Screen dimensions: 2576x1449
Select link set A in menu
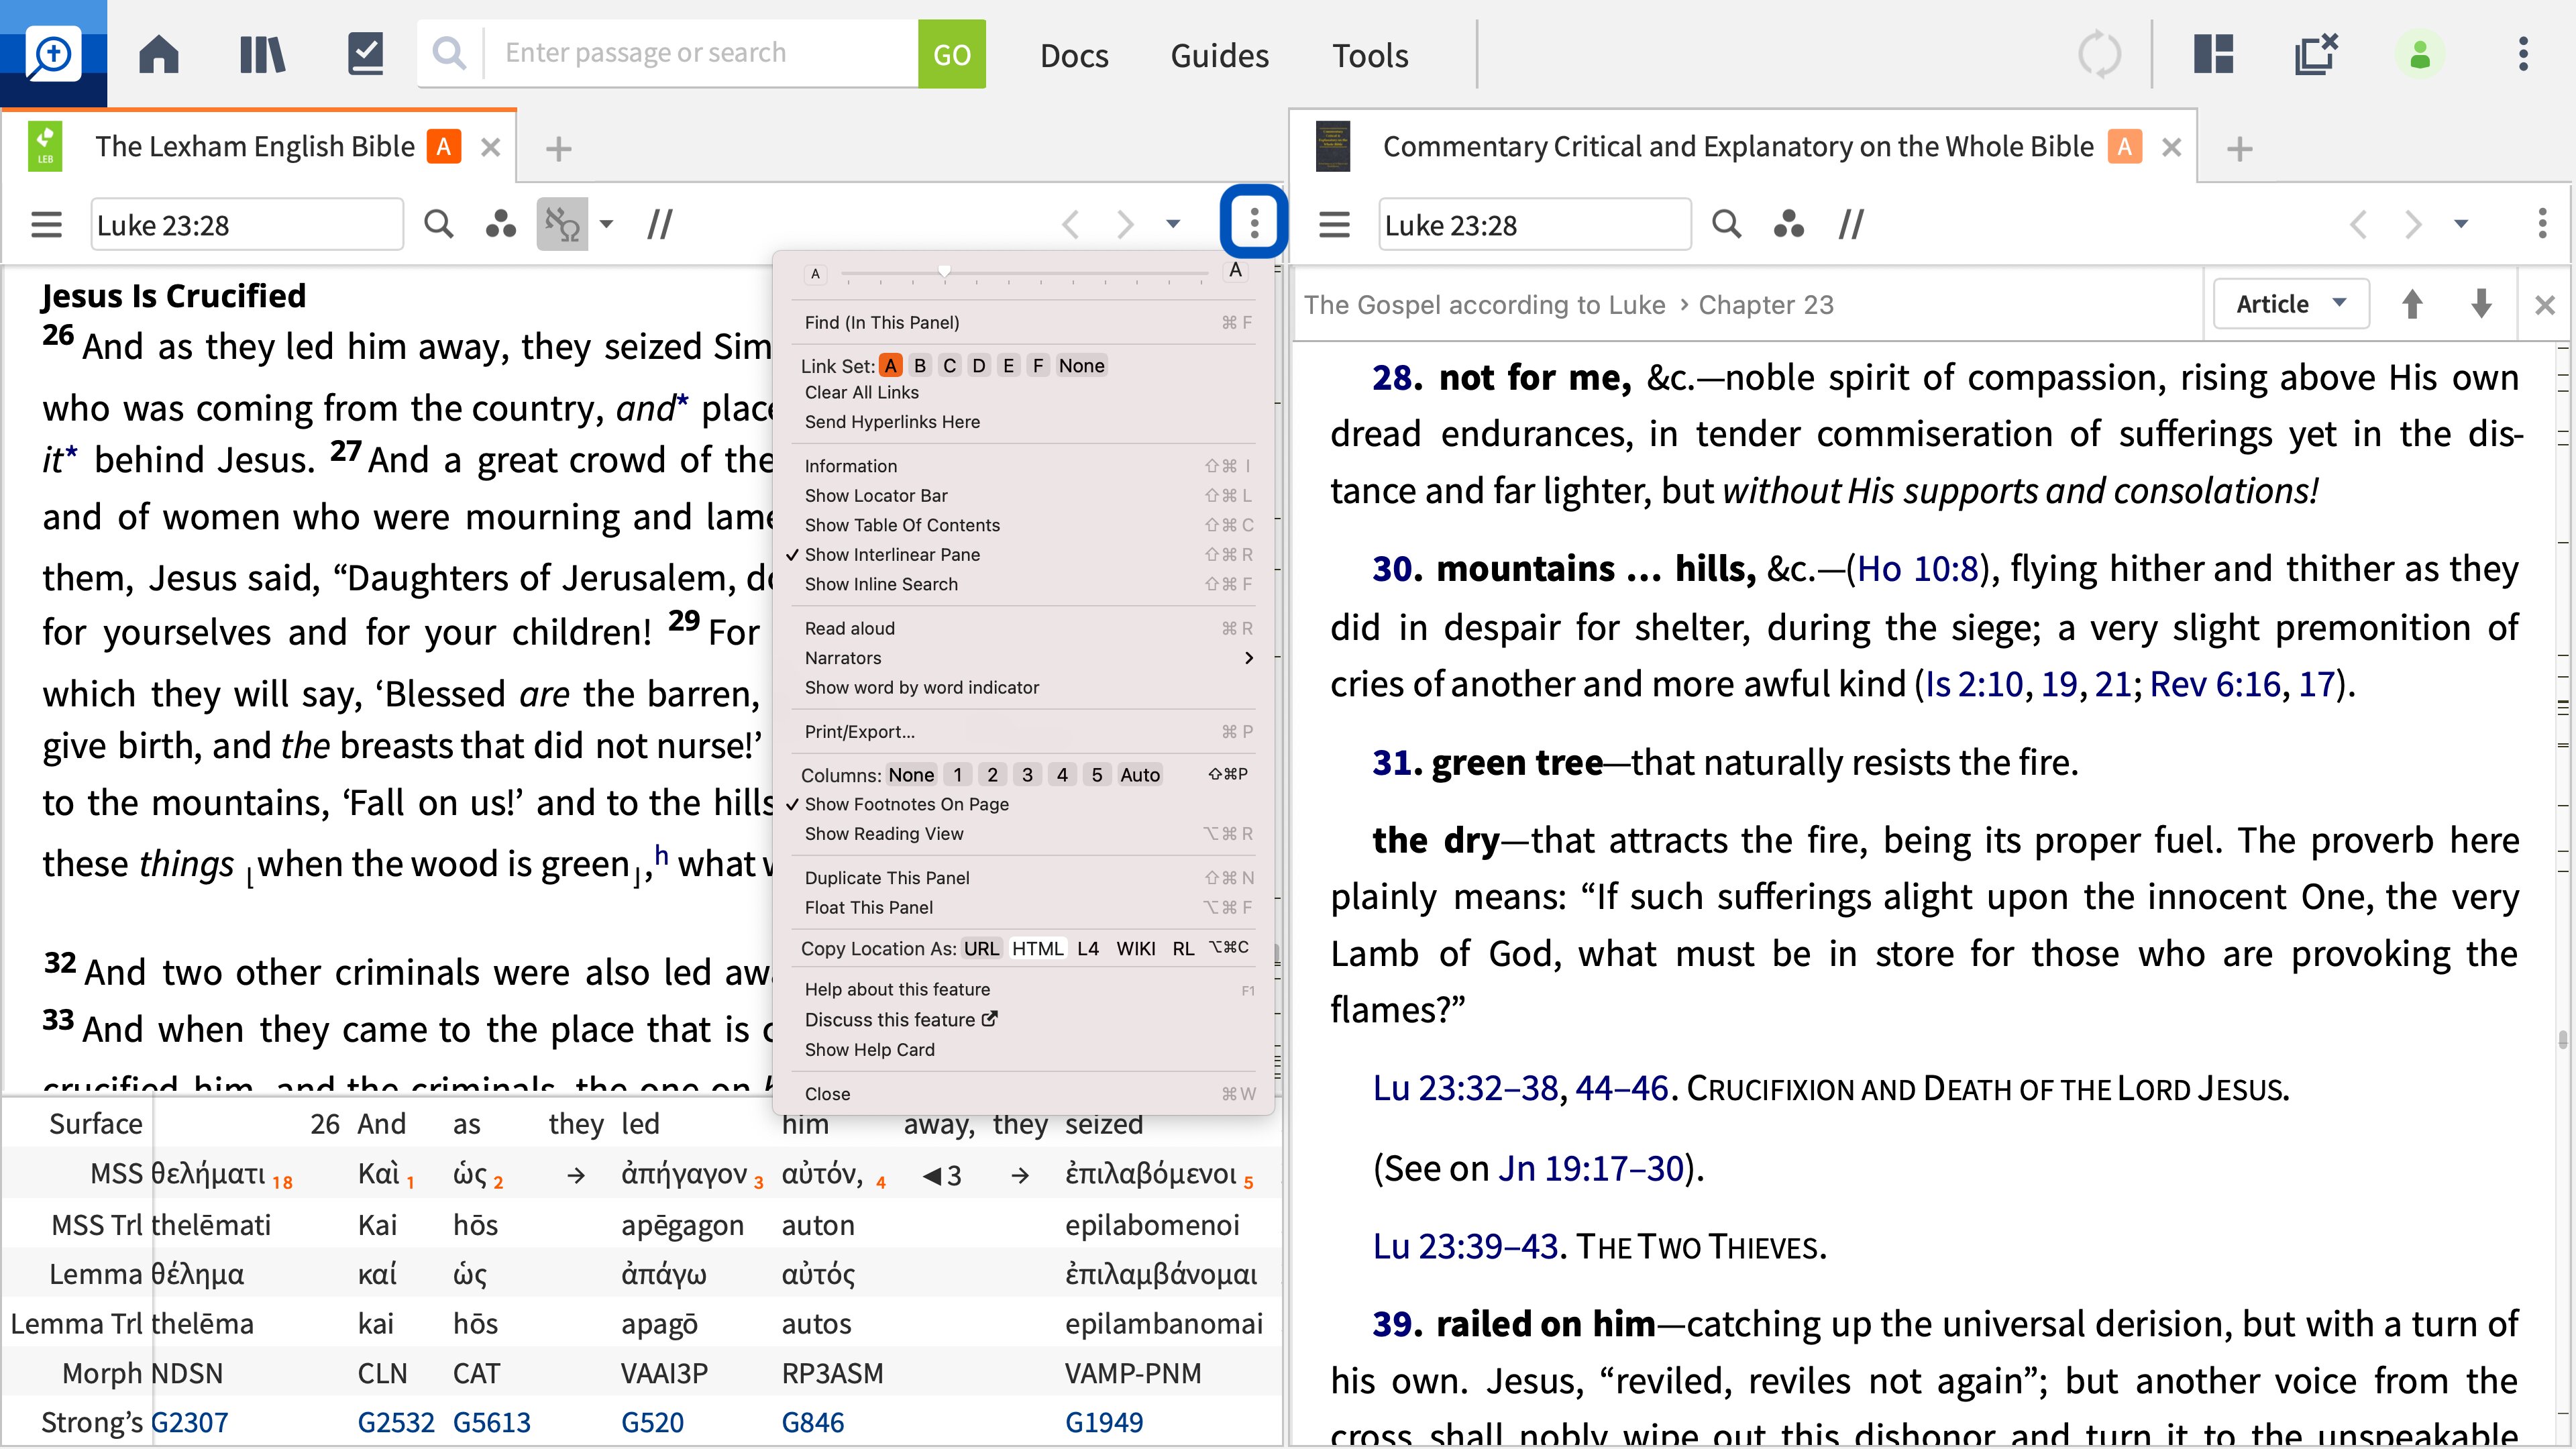[x=890, y=366]
